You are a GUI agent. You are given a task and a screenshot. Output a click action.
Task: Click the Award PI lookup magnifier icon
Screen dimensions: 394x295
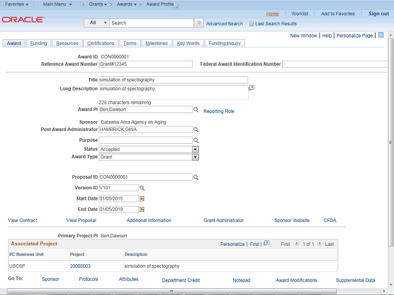point(196,110)
